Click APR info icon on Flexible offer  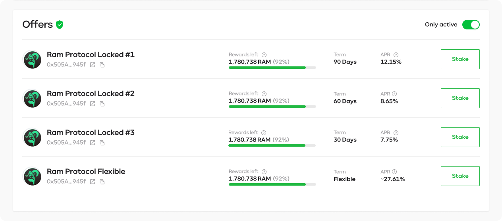click(394, 172)
